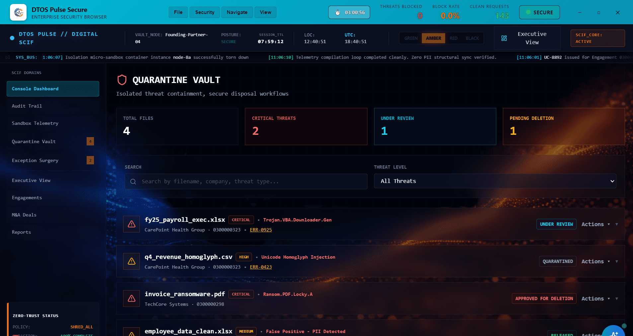
Task: Click the q4_revenue_homoglyph.csv filename
Action: (x=189, y=257)
